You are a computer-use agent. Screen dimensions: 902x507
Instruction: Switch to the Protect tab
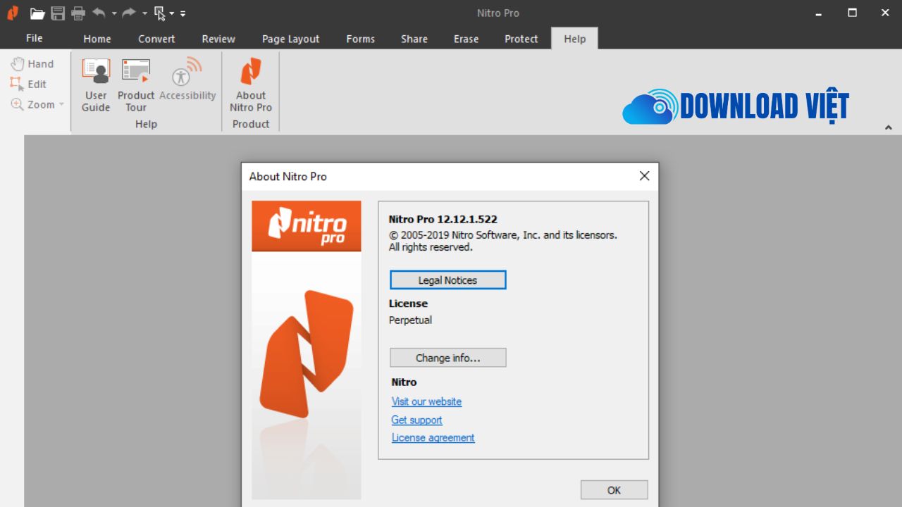pos(521,39)
